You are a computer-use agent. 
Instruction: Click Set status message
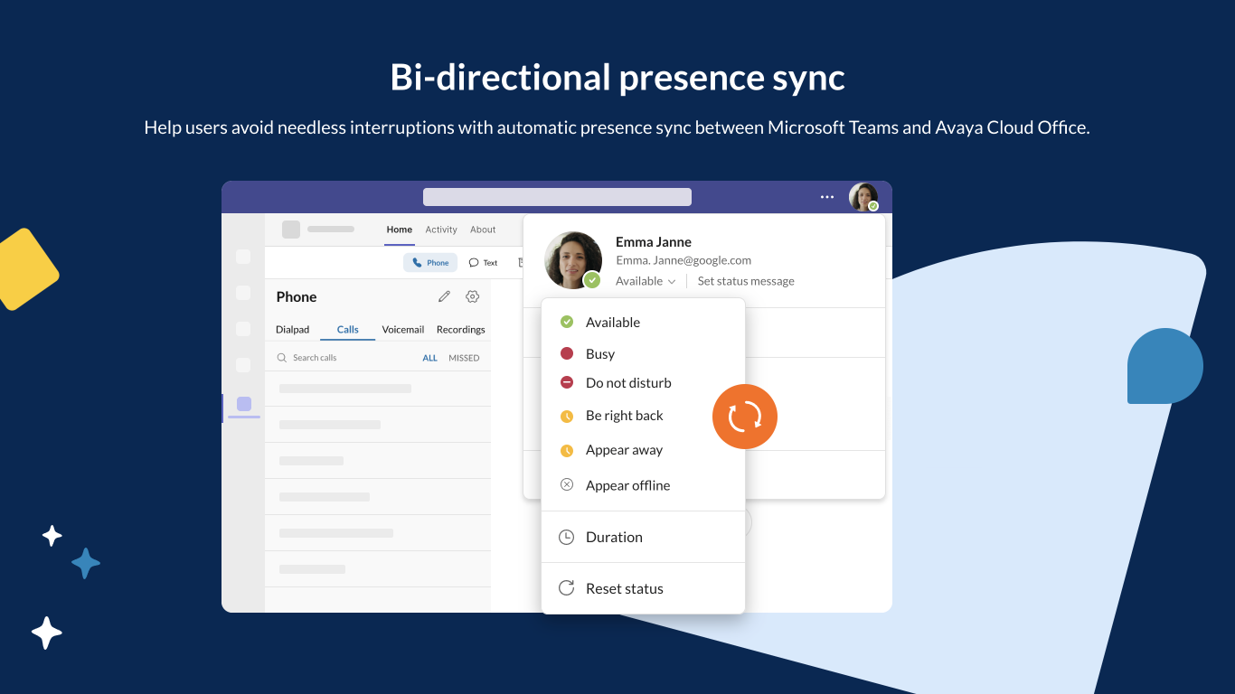(x=746, y=281)
